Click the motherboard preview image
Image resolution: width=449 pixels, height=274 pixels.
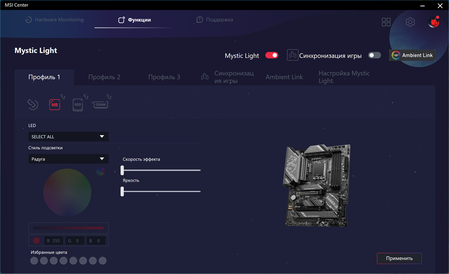pyautogui.click(x=317, y=185)
